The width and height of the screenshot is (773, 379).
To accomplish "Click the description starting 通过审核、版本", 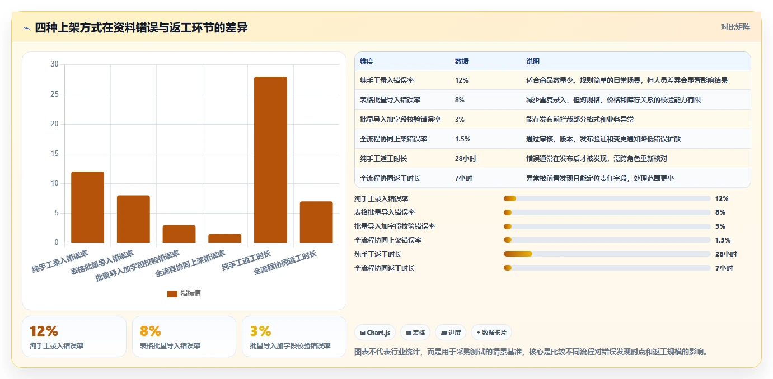I will click(603, 139).
